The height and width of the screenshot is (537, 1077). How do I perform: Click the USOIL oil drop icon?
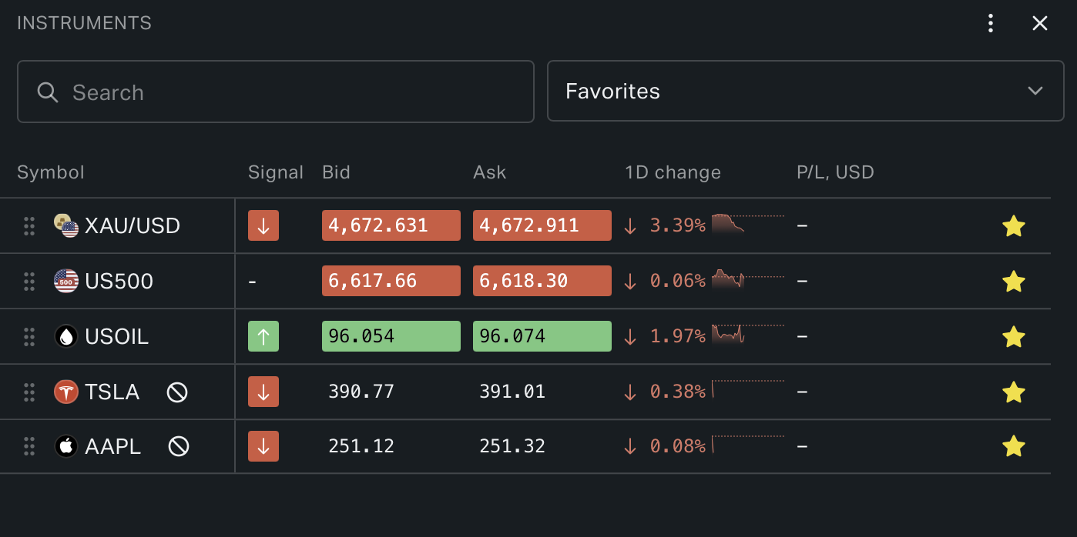pos(65,336)
